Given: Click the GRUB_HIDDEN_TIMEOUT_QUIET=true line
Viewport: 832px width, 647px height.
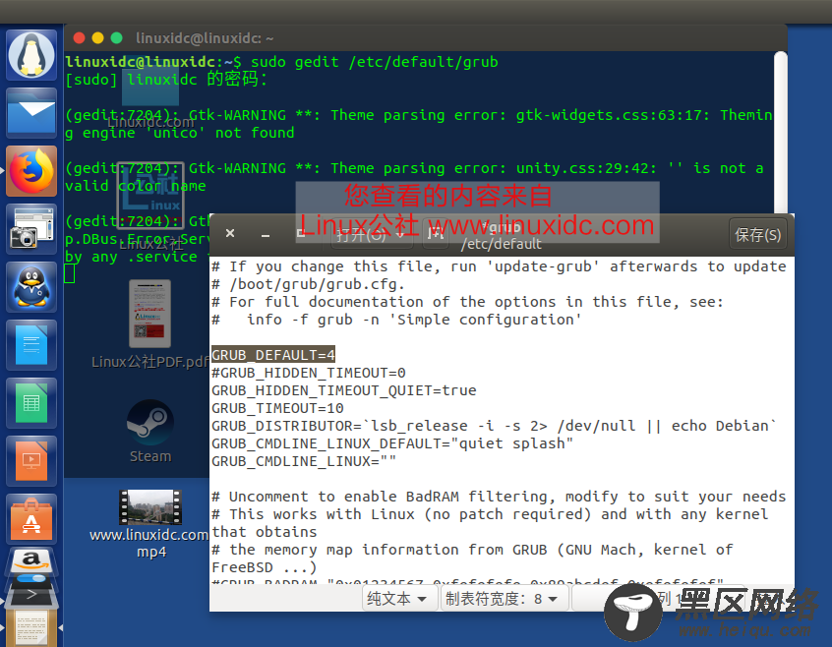Looking at the screenshot, I should (x=344, y=390).
